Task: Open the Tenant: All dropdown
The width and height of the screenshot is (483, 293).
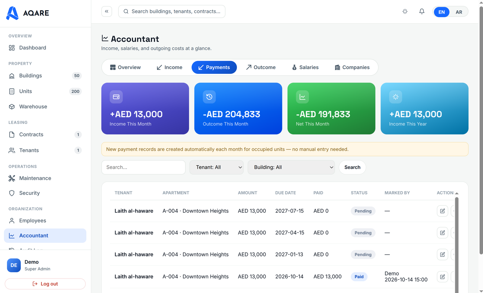Action: [216, 167]
